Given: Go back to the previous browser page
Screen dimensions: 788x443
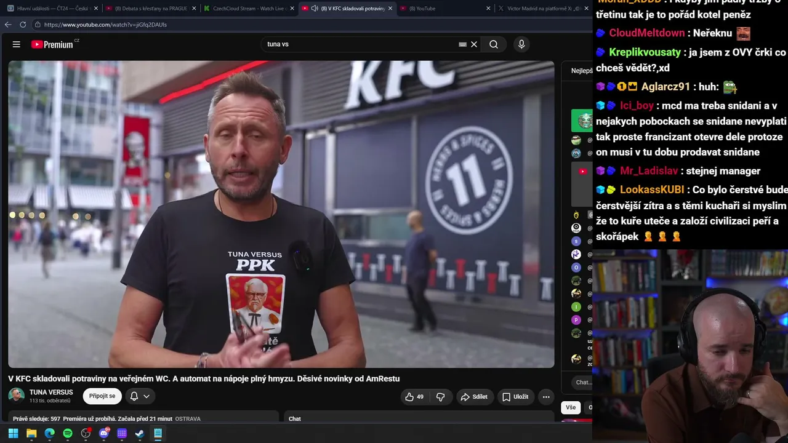Looking at the screenshot, I should (x=8, y=25).
